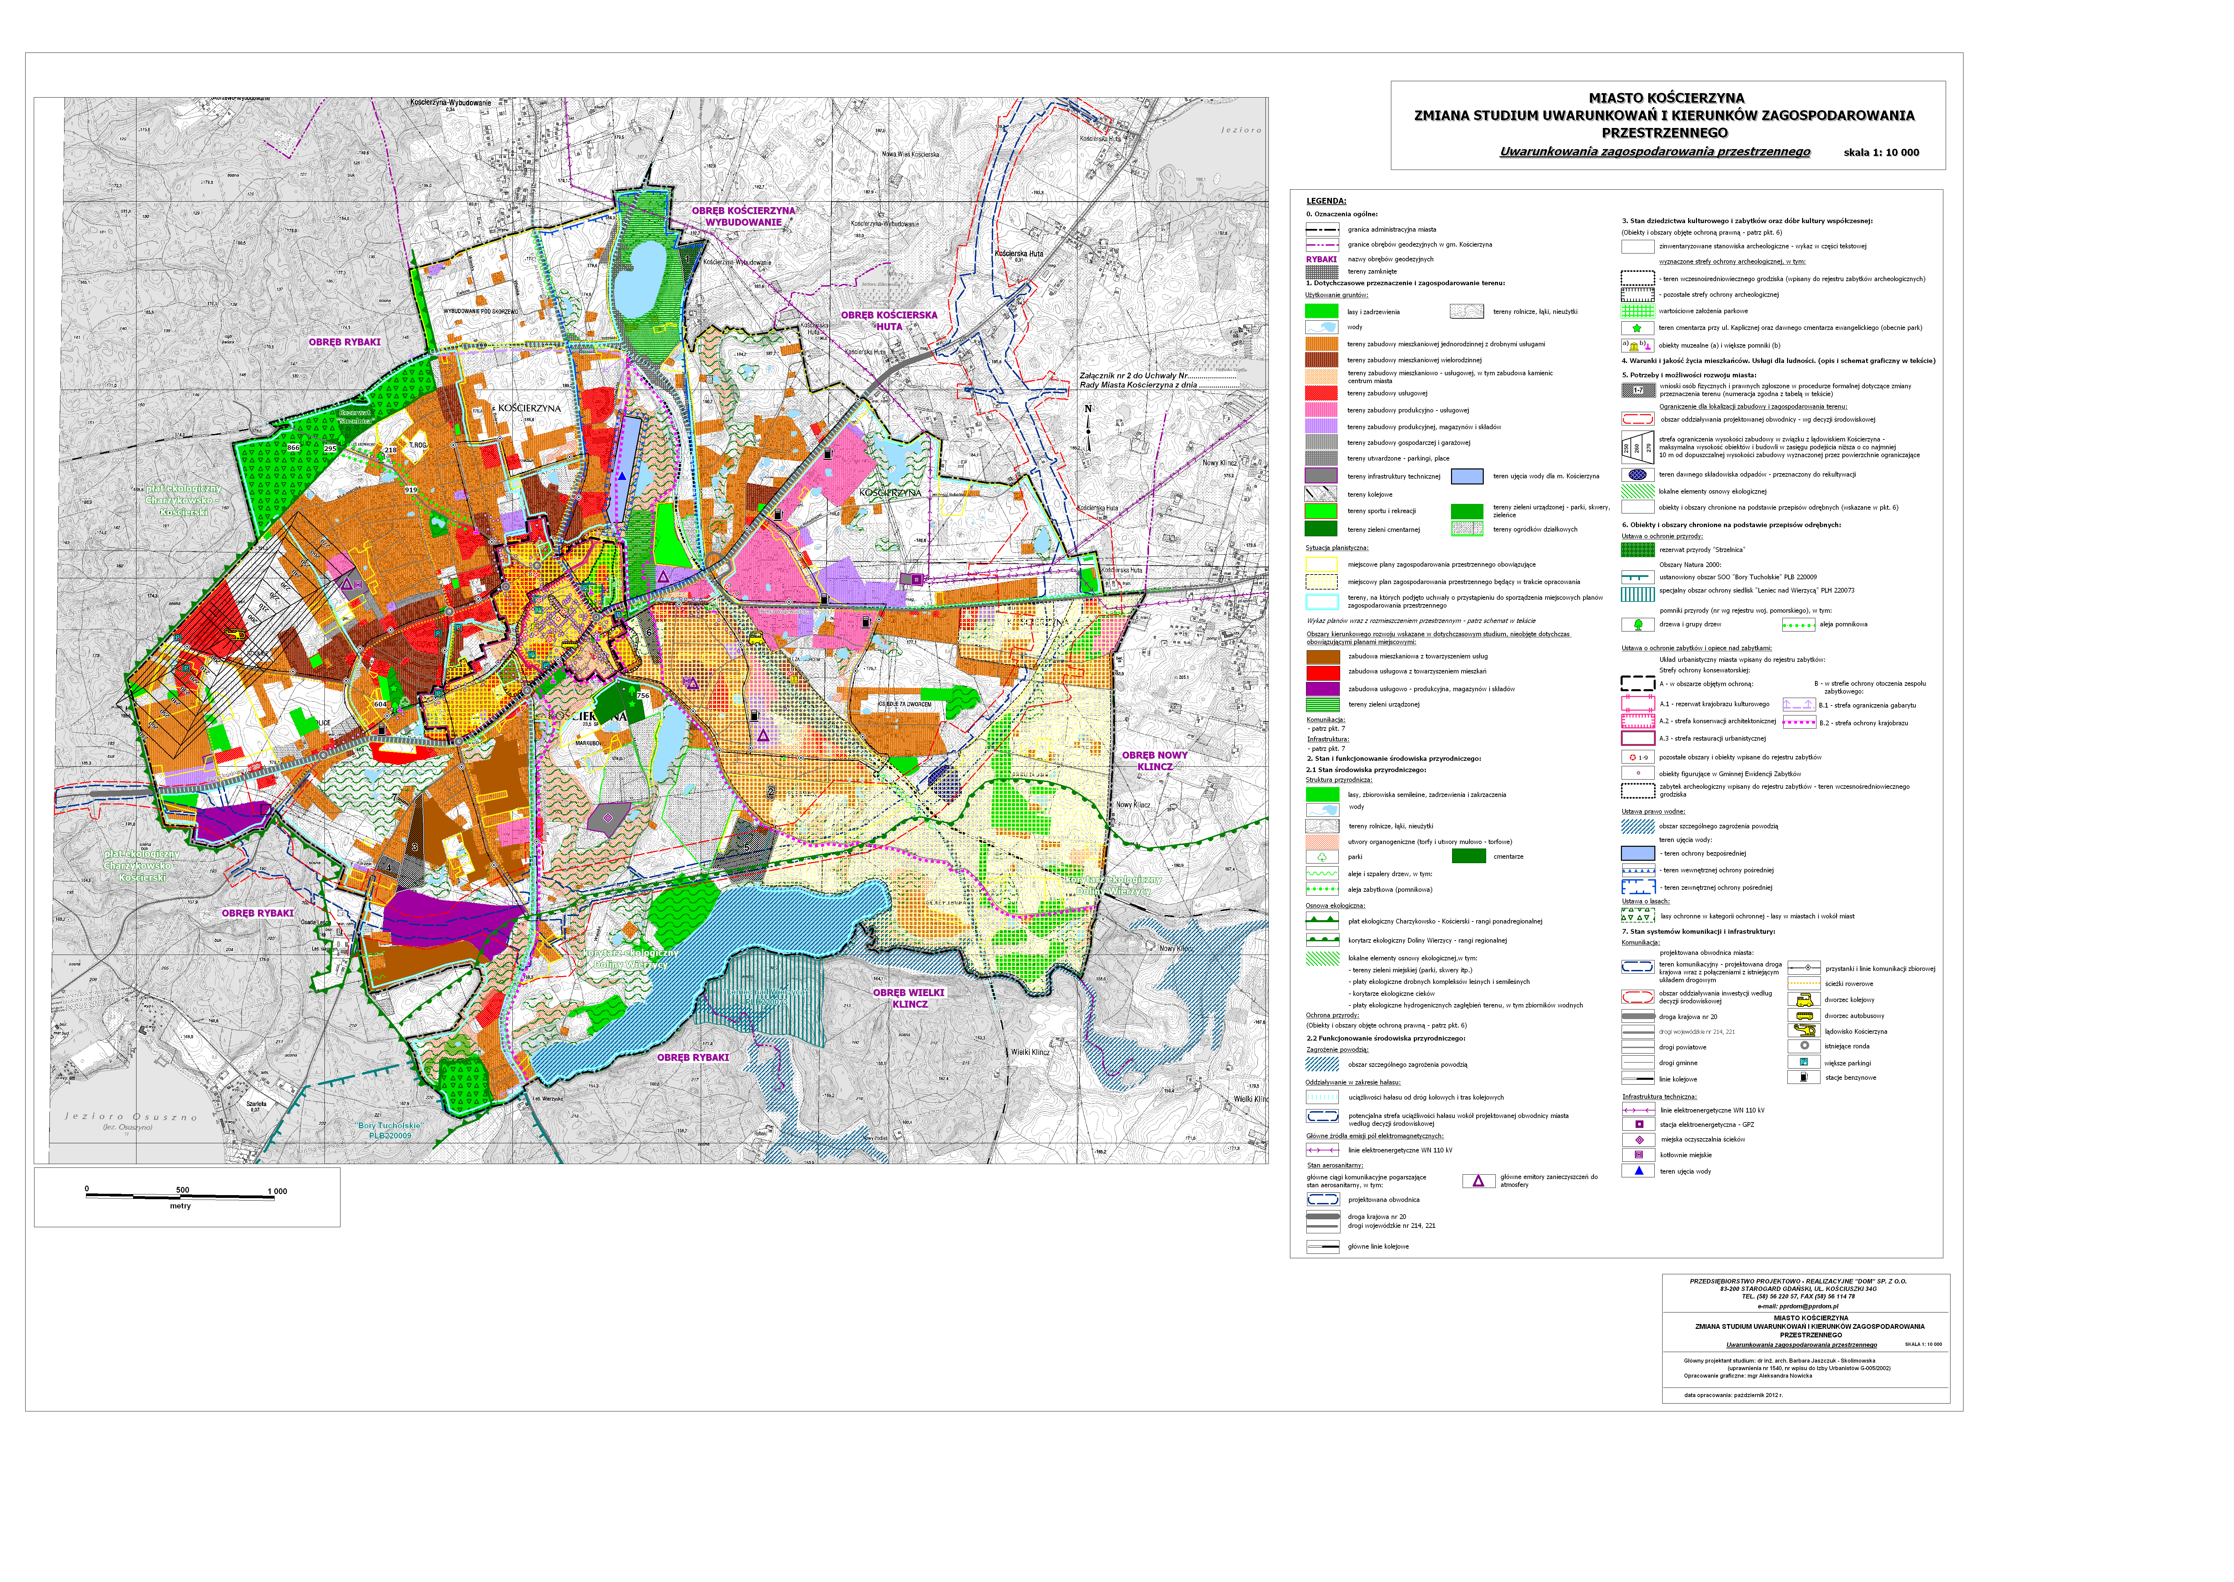This screenshot has width=2234, height=1582.
Task: Click the pink production-service buildings swatch
Action: 1321,410
